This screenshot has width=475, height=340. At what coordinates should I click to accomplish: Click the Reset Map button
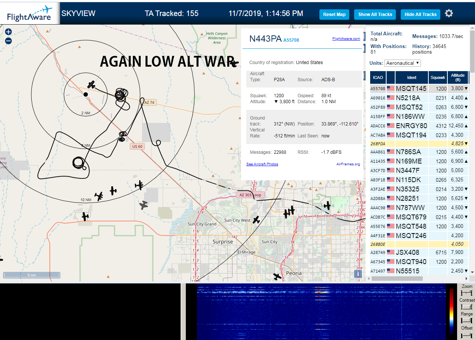tap(334, 15)
